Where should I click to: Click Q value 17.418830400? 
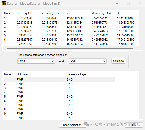point(126,18)
